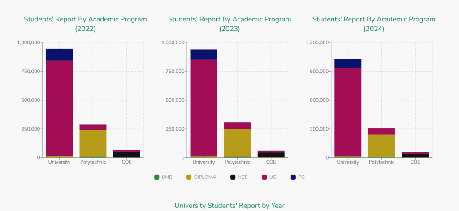Toggle the NCE series legend label
This screenshot has height=211, width=459.
tap(242, 177)
